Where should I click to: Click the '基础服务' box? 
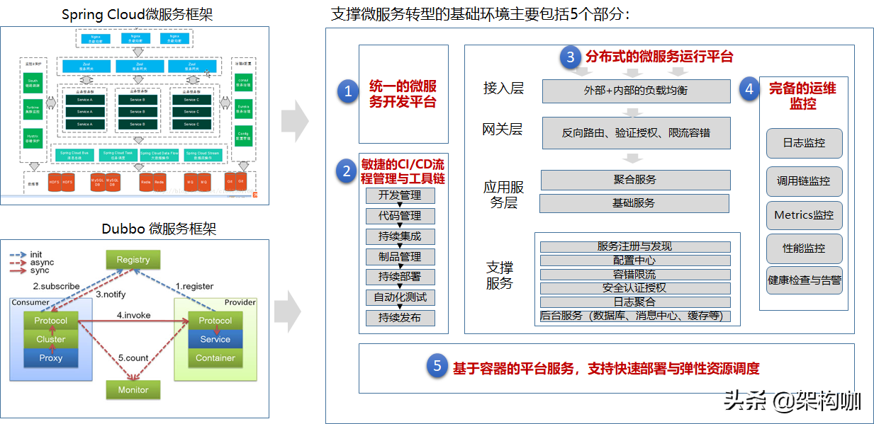[634, 203]
